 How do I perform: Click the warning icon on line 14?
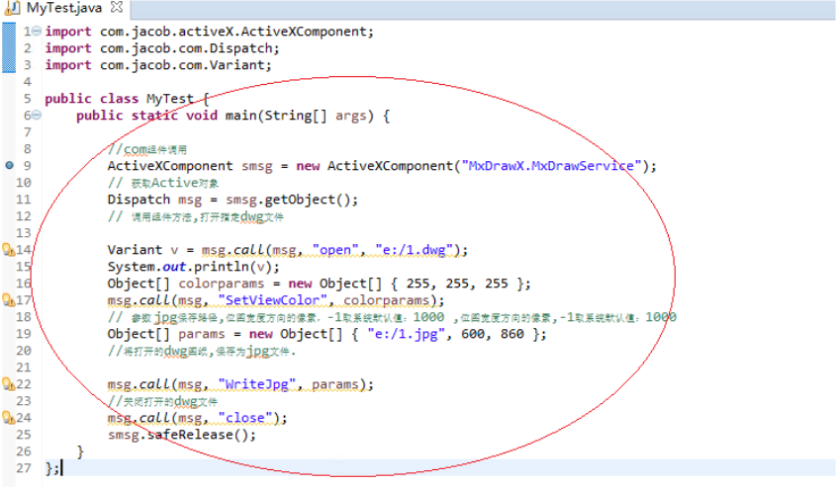(9, 250)
